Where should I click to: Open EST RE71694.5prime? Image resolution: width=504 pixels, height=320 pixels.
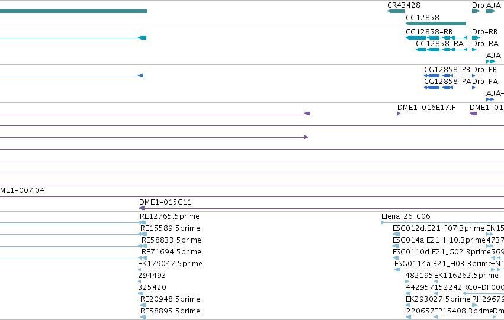(171, 252)
